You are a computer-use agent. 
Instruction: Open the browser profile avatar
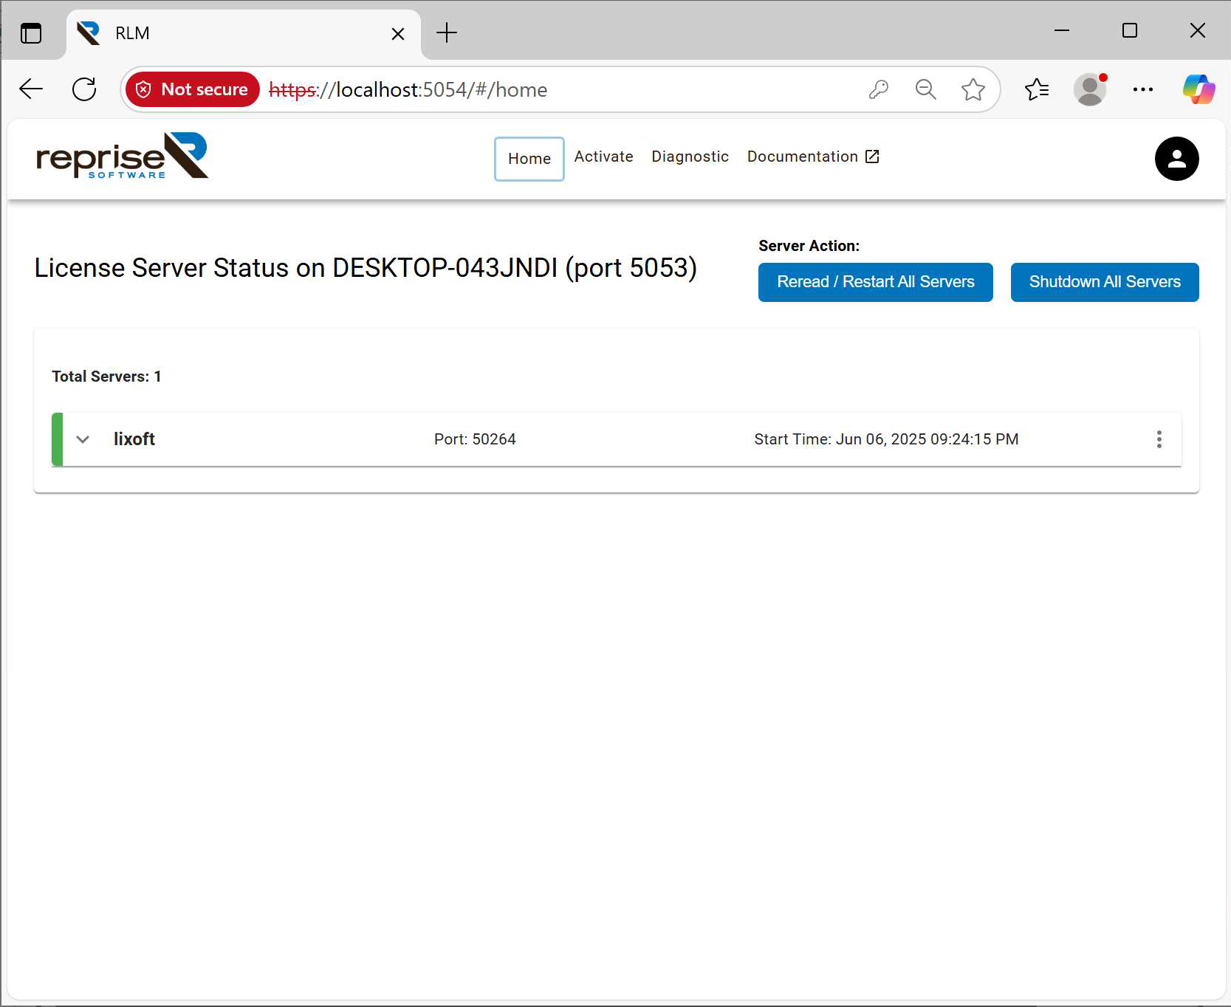click(1090, 89)
